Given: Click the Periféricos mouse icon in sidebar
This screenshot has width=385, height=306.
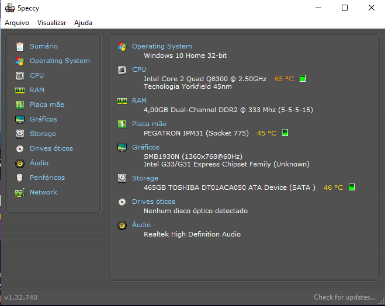Looking at the screenshot, I should click(x=20, y=178).
